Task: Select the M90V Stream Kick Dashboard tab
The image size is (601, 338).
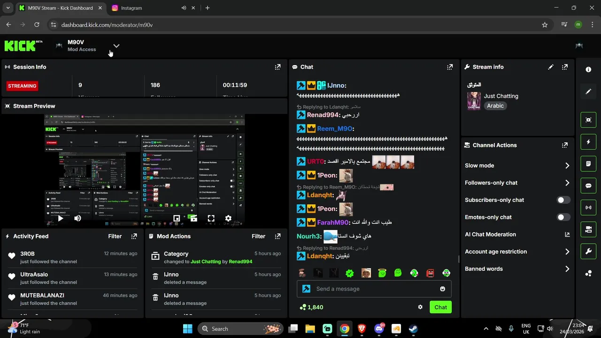Action: pyautogui.click(x=60, y=8)
